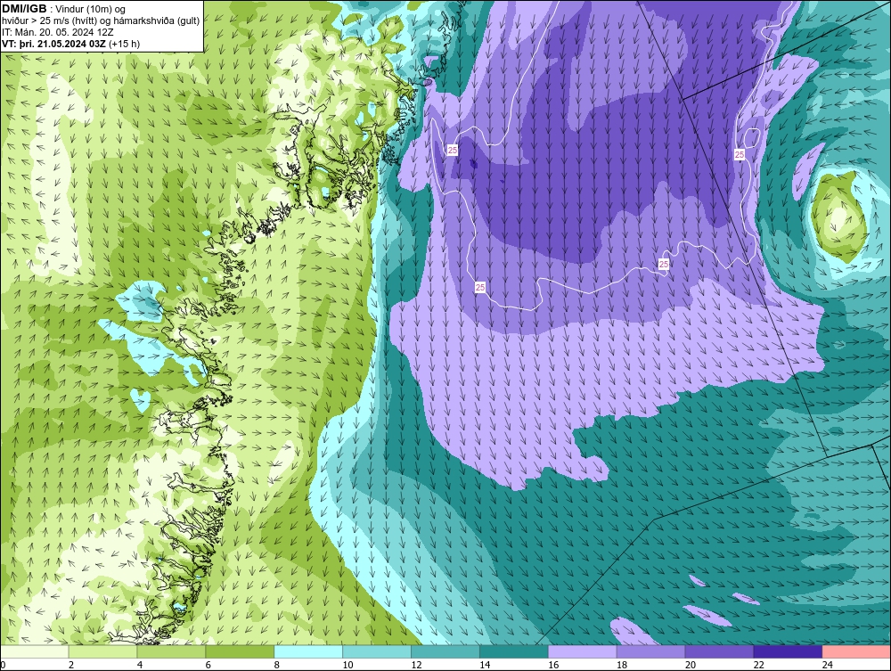Click the 16–18 m/s lavender legend swatch
The height and width of the screenshot is (671, 891).
[x=582, y=651]
